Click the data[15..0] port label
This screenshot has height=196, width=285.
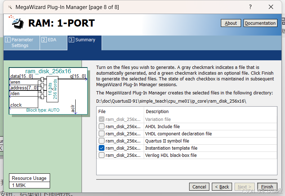tap(22, 76)
